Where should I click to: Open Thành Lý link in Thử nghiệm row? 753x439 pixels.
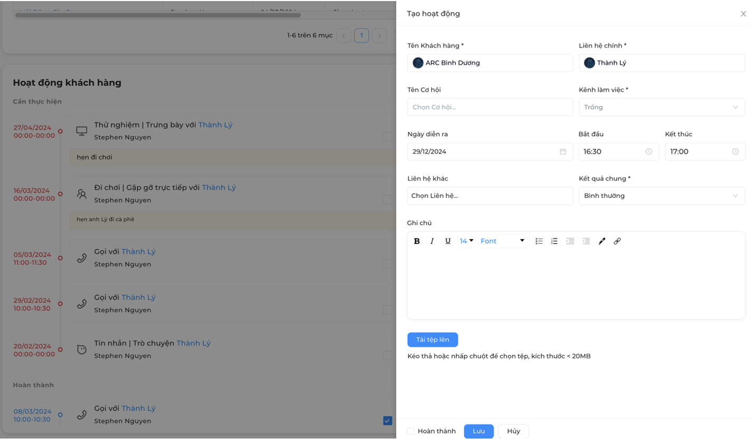click(x=215, y=125)
